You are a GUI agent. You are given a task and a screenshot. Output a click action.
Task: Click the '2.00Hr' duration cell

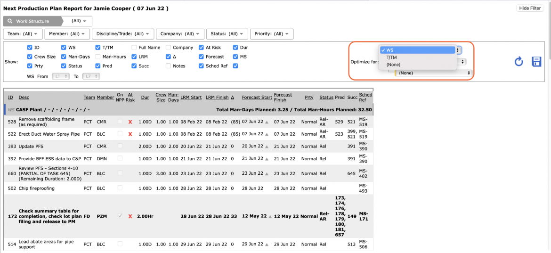click(x=144, y=216)
